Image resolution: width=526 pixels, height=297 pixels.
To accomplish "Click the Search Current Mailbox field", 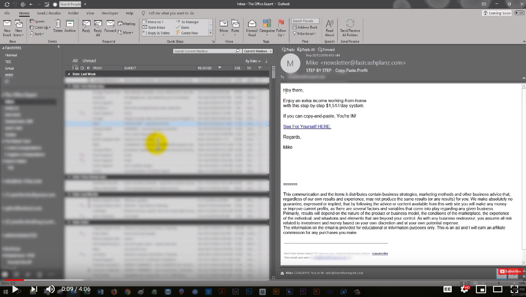I will click(x=204, y=51).
